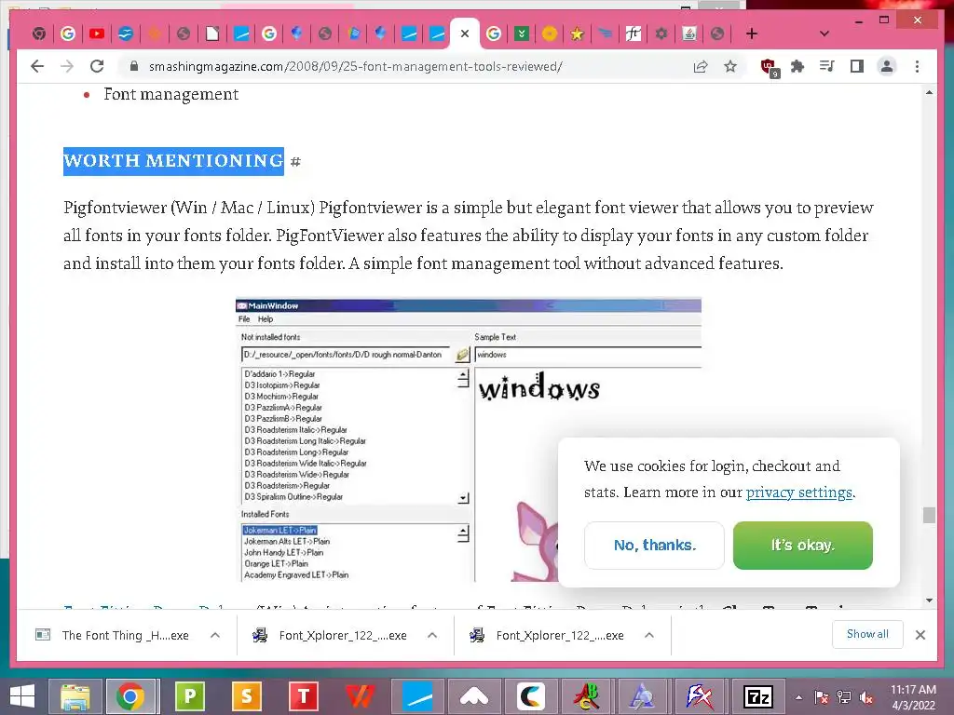This screenshot has width=954, height=715.
Task: Click the address bar URL
Action: coord(355,66)
